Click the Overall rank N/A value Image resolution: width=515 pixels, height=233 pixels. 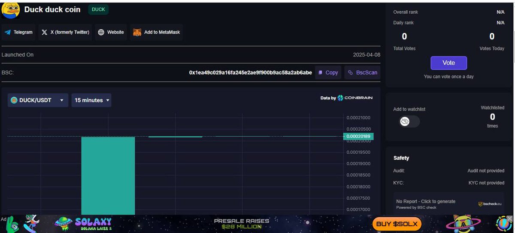(x=500, y=12)
